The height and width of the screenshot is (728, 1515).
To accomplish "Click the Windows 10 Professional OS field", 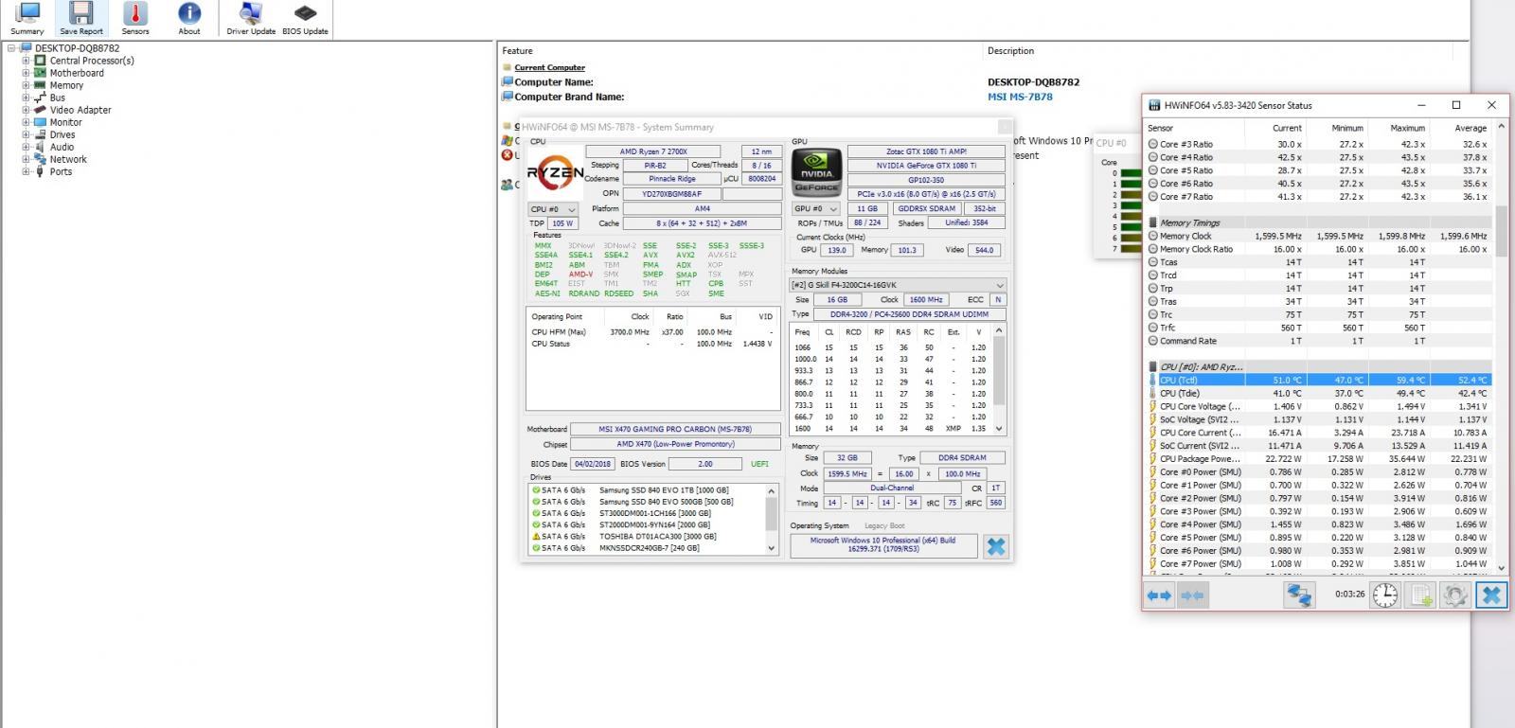I will pyautogui.click(x=882, y=545).
